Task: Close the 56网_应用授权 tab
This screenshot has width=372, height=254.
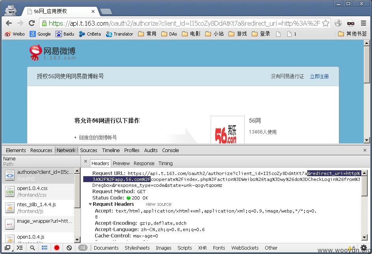Action: coord(93,11)
